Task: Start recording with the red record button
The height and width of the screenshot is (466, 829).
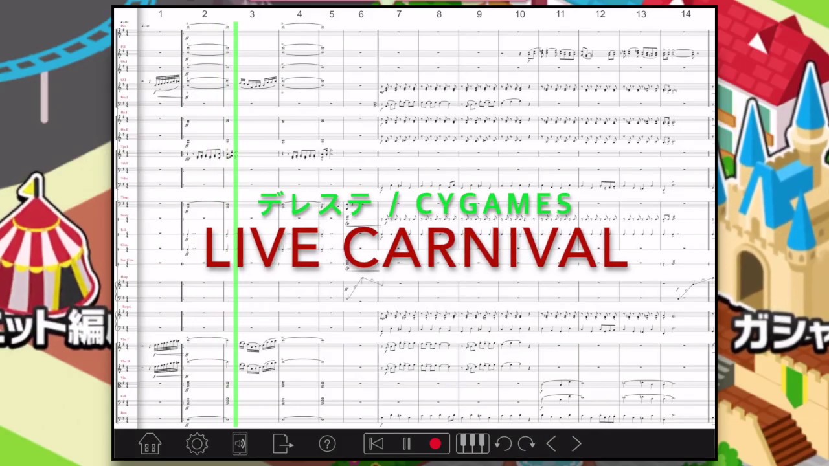Action: click(x=435, y=444)
